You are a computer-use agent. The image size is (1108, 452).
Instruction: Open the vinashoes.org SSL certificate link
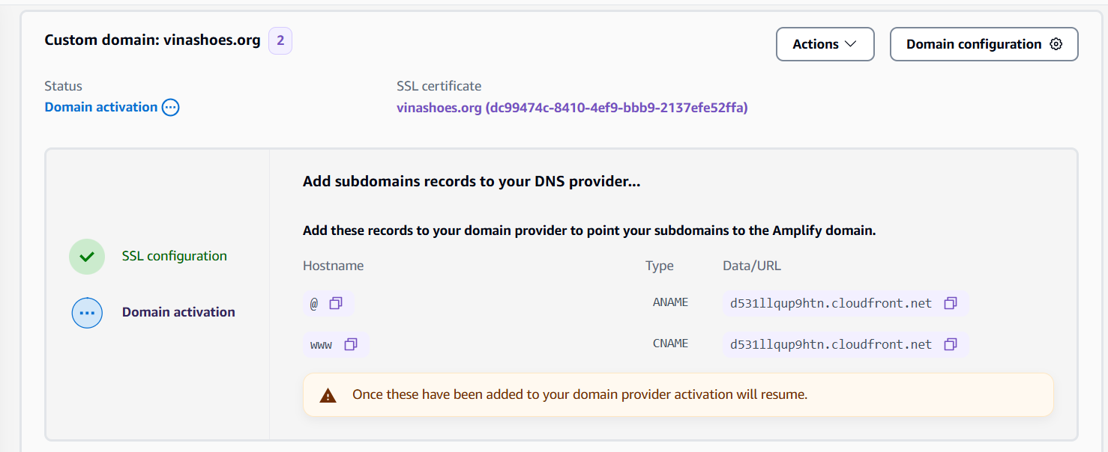tap(571, 108)
